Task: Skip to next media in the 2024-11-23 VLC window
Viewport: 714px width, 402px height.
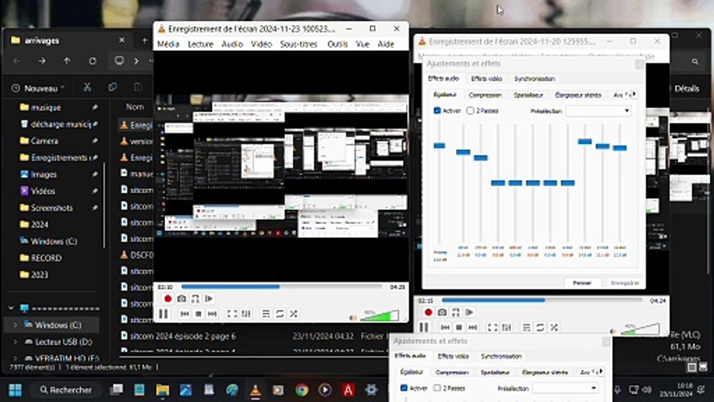Action: click(x=212, y=314)
